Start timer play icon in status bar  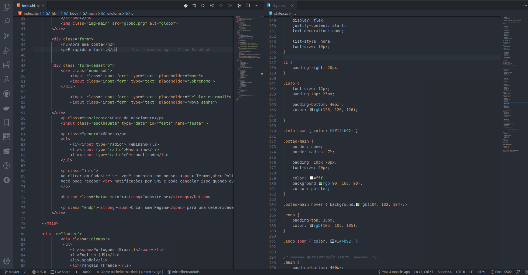77,272
